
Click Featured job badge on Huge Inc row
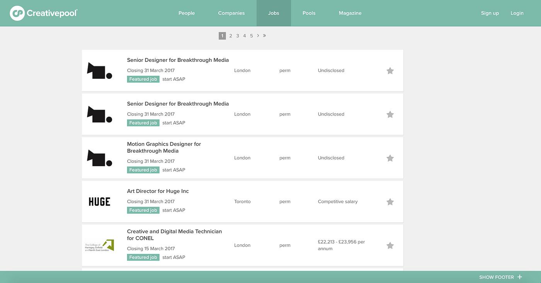[143, 210]
